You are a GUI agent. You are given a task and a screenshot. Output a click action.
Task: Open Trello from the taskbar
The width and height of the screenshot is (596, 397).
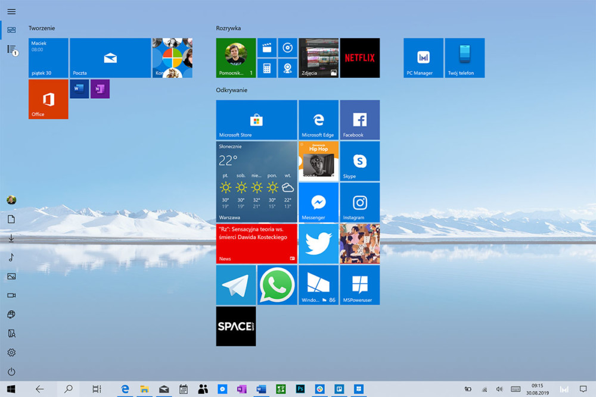(x=339, y=389)
